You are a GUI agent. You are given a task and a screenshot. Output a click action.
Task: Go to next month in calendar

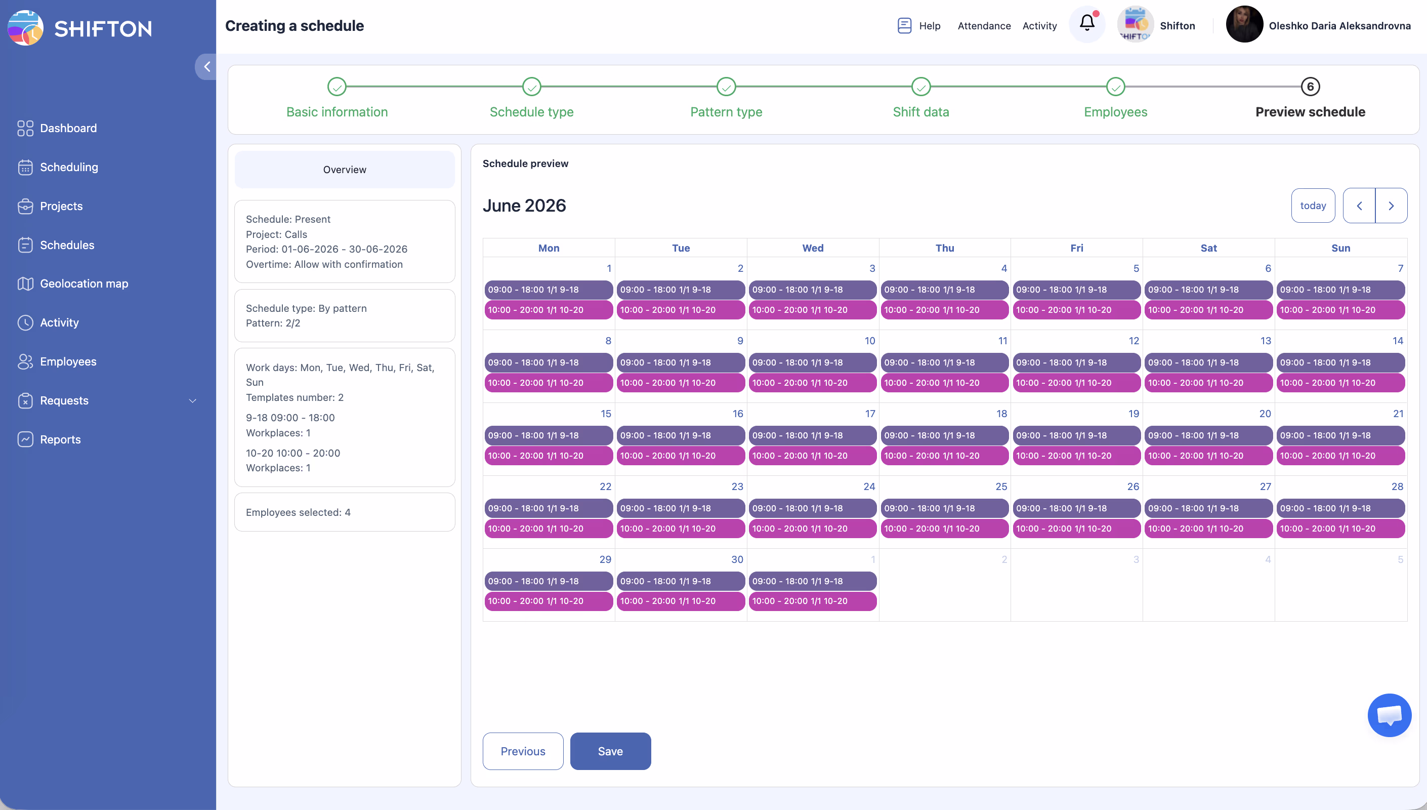[x=1391, y=206]
